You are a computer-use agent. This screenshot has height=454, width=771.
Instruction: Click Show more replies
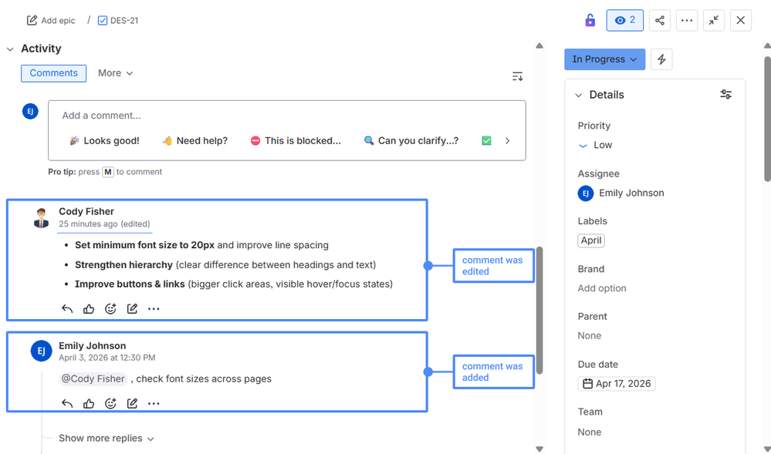[100, 438]
